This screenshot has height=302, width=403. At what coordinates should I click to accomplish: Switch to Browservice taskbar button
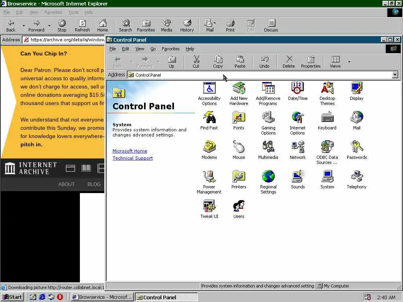(x=102, y=297)
